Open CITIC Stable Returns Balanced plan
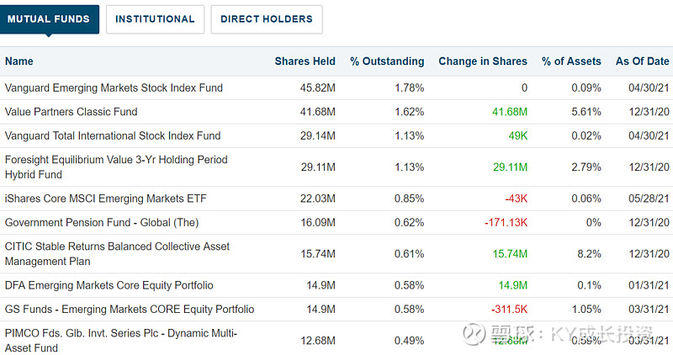Screen dimensions: 673x355 pos(117,253)
